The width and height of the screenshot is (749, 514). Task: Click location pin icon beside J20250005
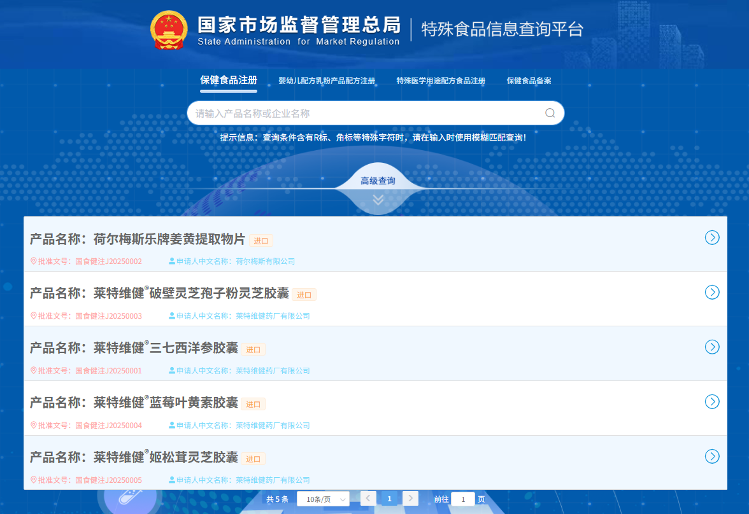[x=33, y=480]
